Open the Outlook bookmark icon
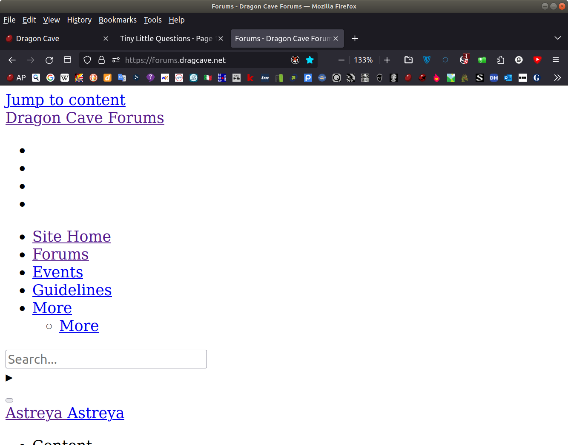The width and height of the screenshot is (568, 445). (508, 78)
